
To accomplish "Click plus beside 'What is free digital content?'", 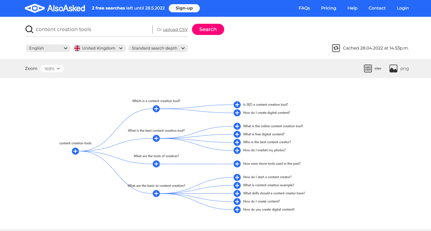I will (237, 135).
